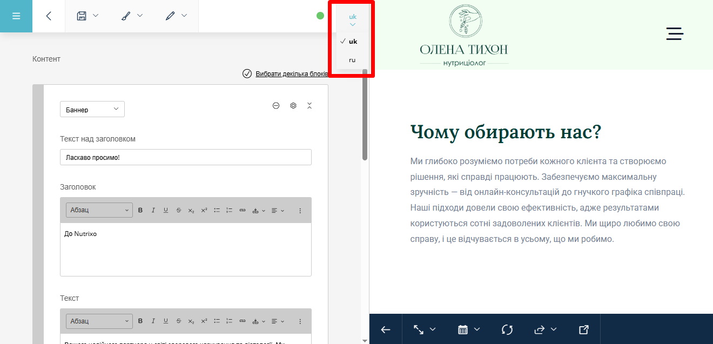Click the block more options circle icon

pyautogui.click(x=276, y=106)
